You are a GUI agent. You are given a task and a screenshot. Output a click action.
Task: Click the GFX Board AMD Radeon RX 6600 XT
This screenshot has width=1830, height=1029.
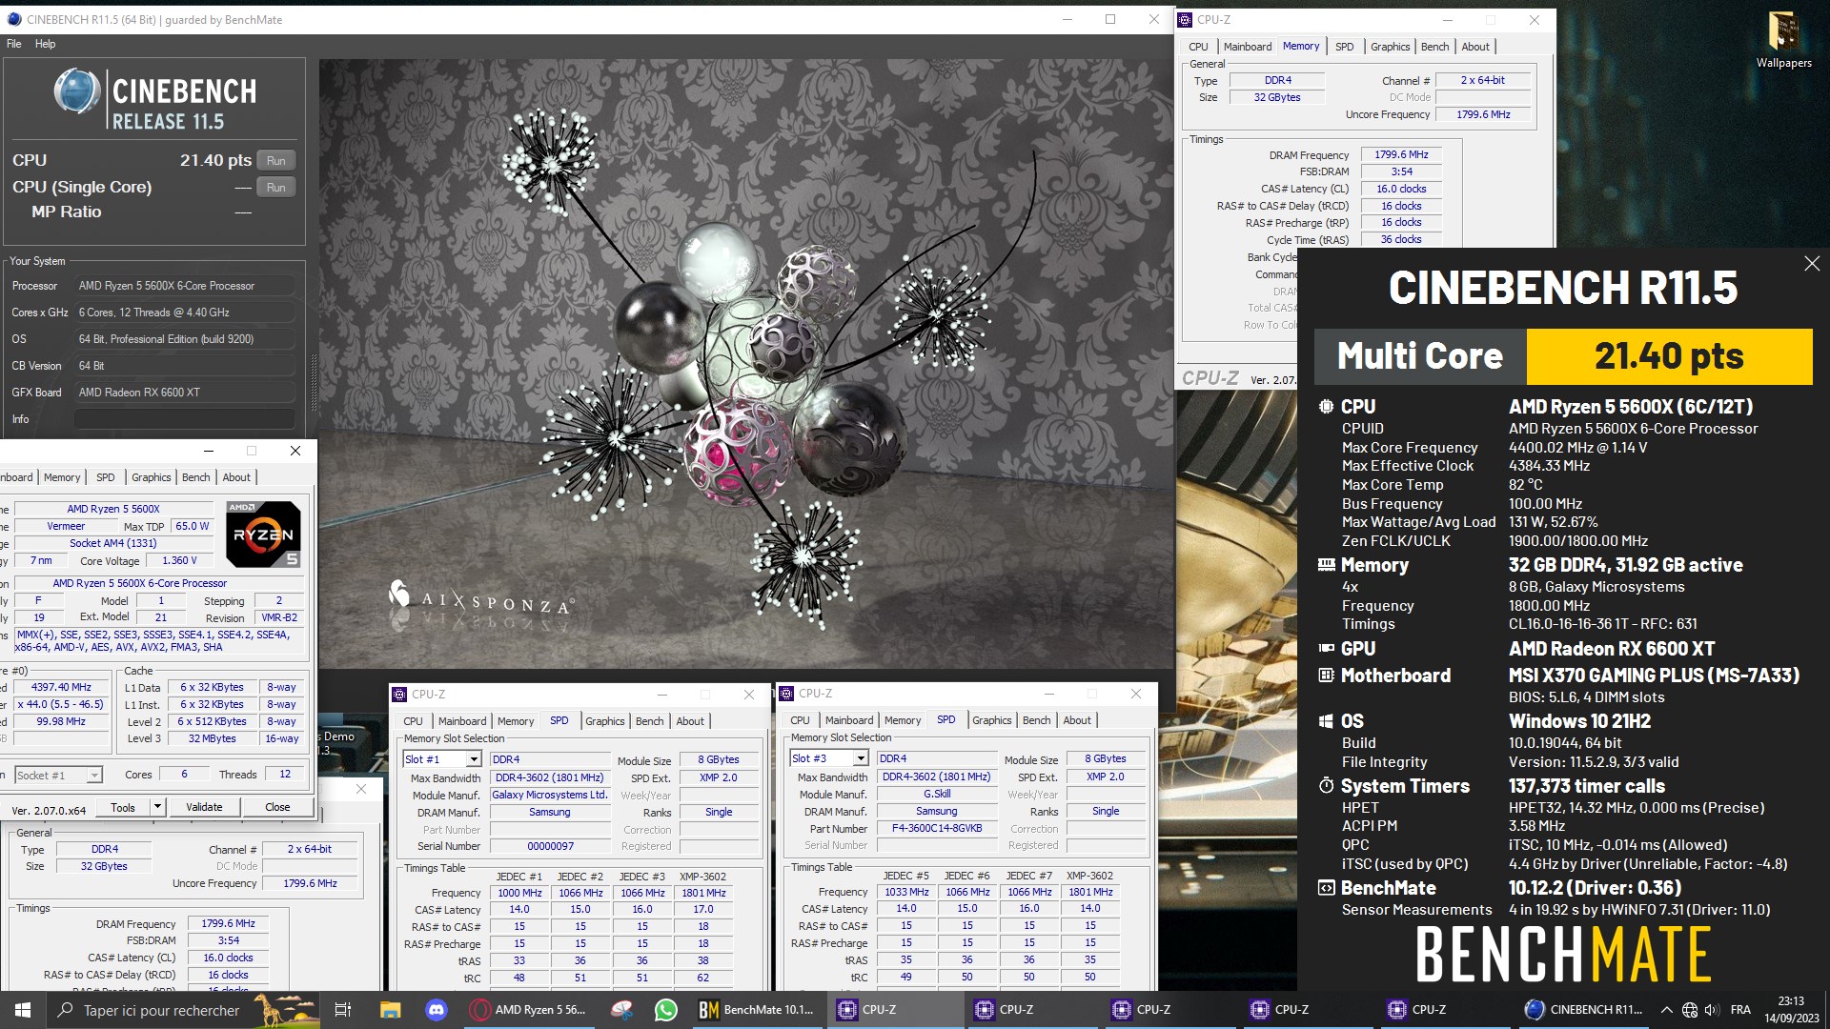185,393
